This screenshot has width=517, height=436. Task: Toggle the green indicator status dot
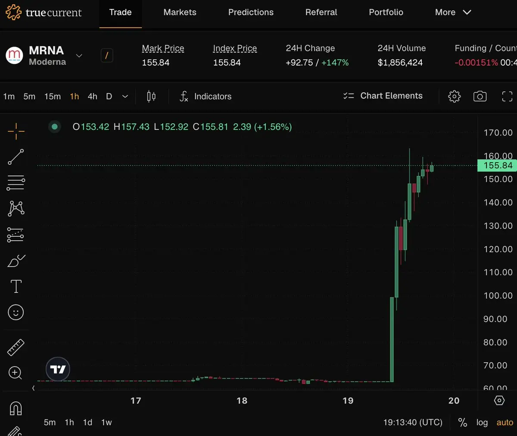click(54, 127)
